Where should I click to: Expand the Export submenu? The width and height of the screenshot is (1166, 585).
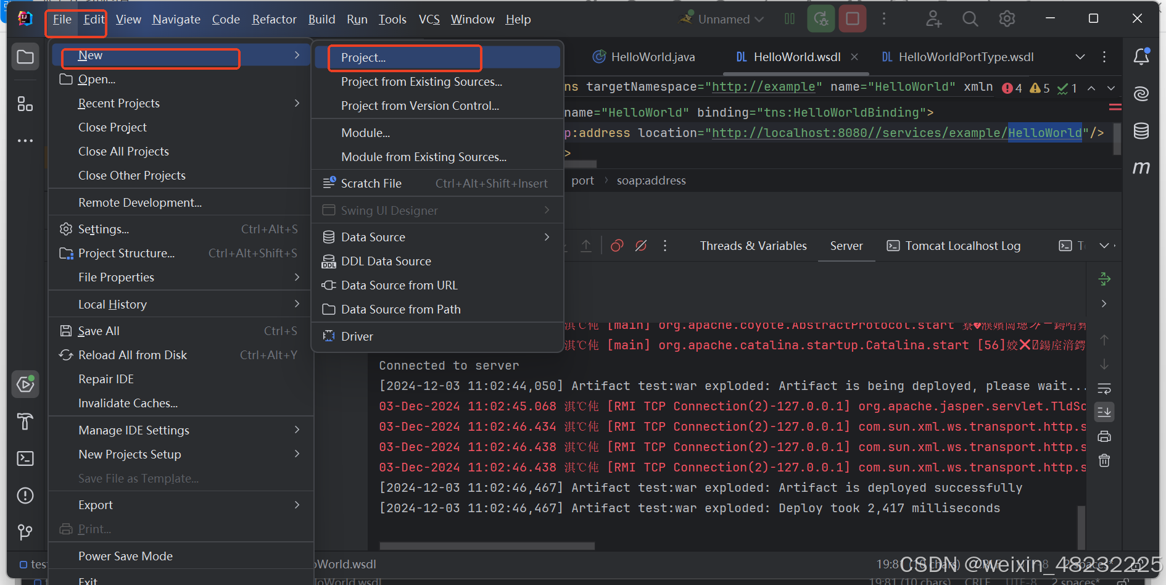point(181,505)
